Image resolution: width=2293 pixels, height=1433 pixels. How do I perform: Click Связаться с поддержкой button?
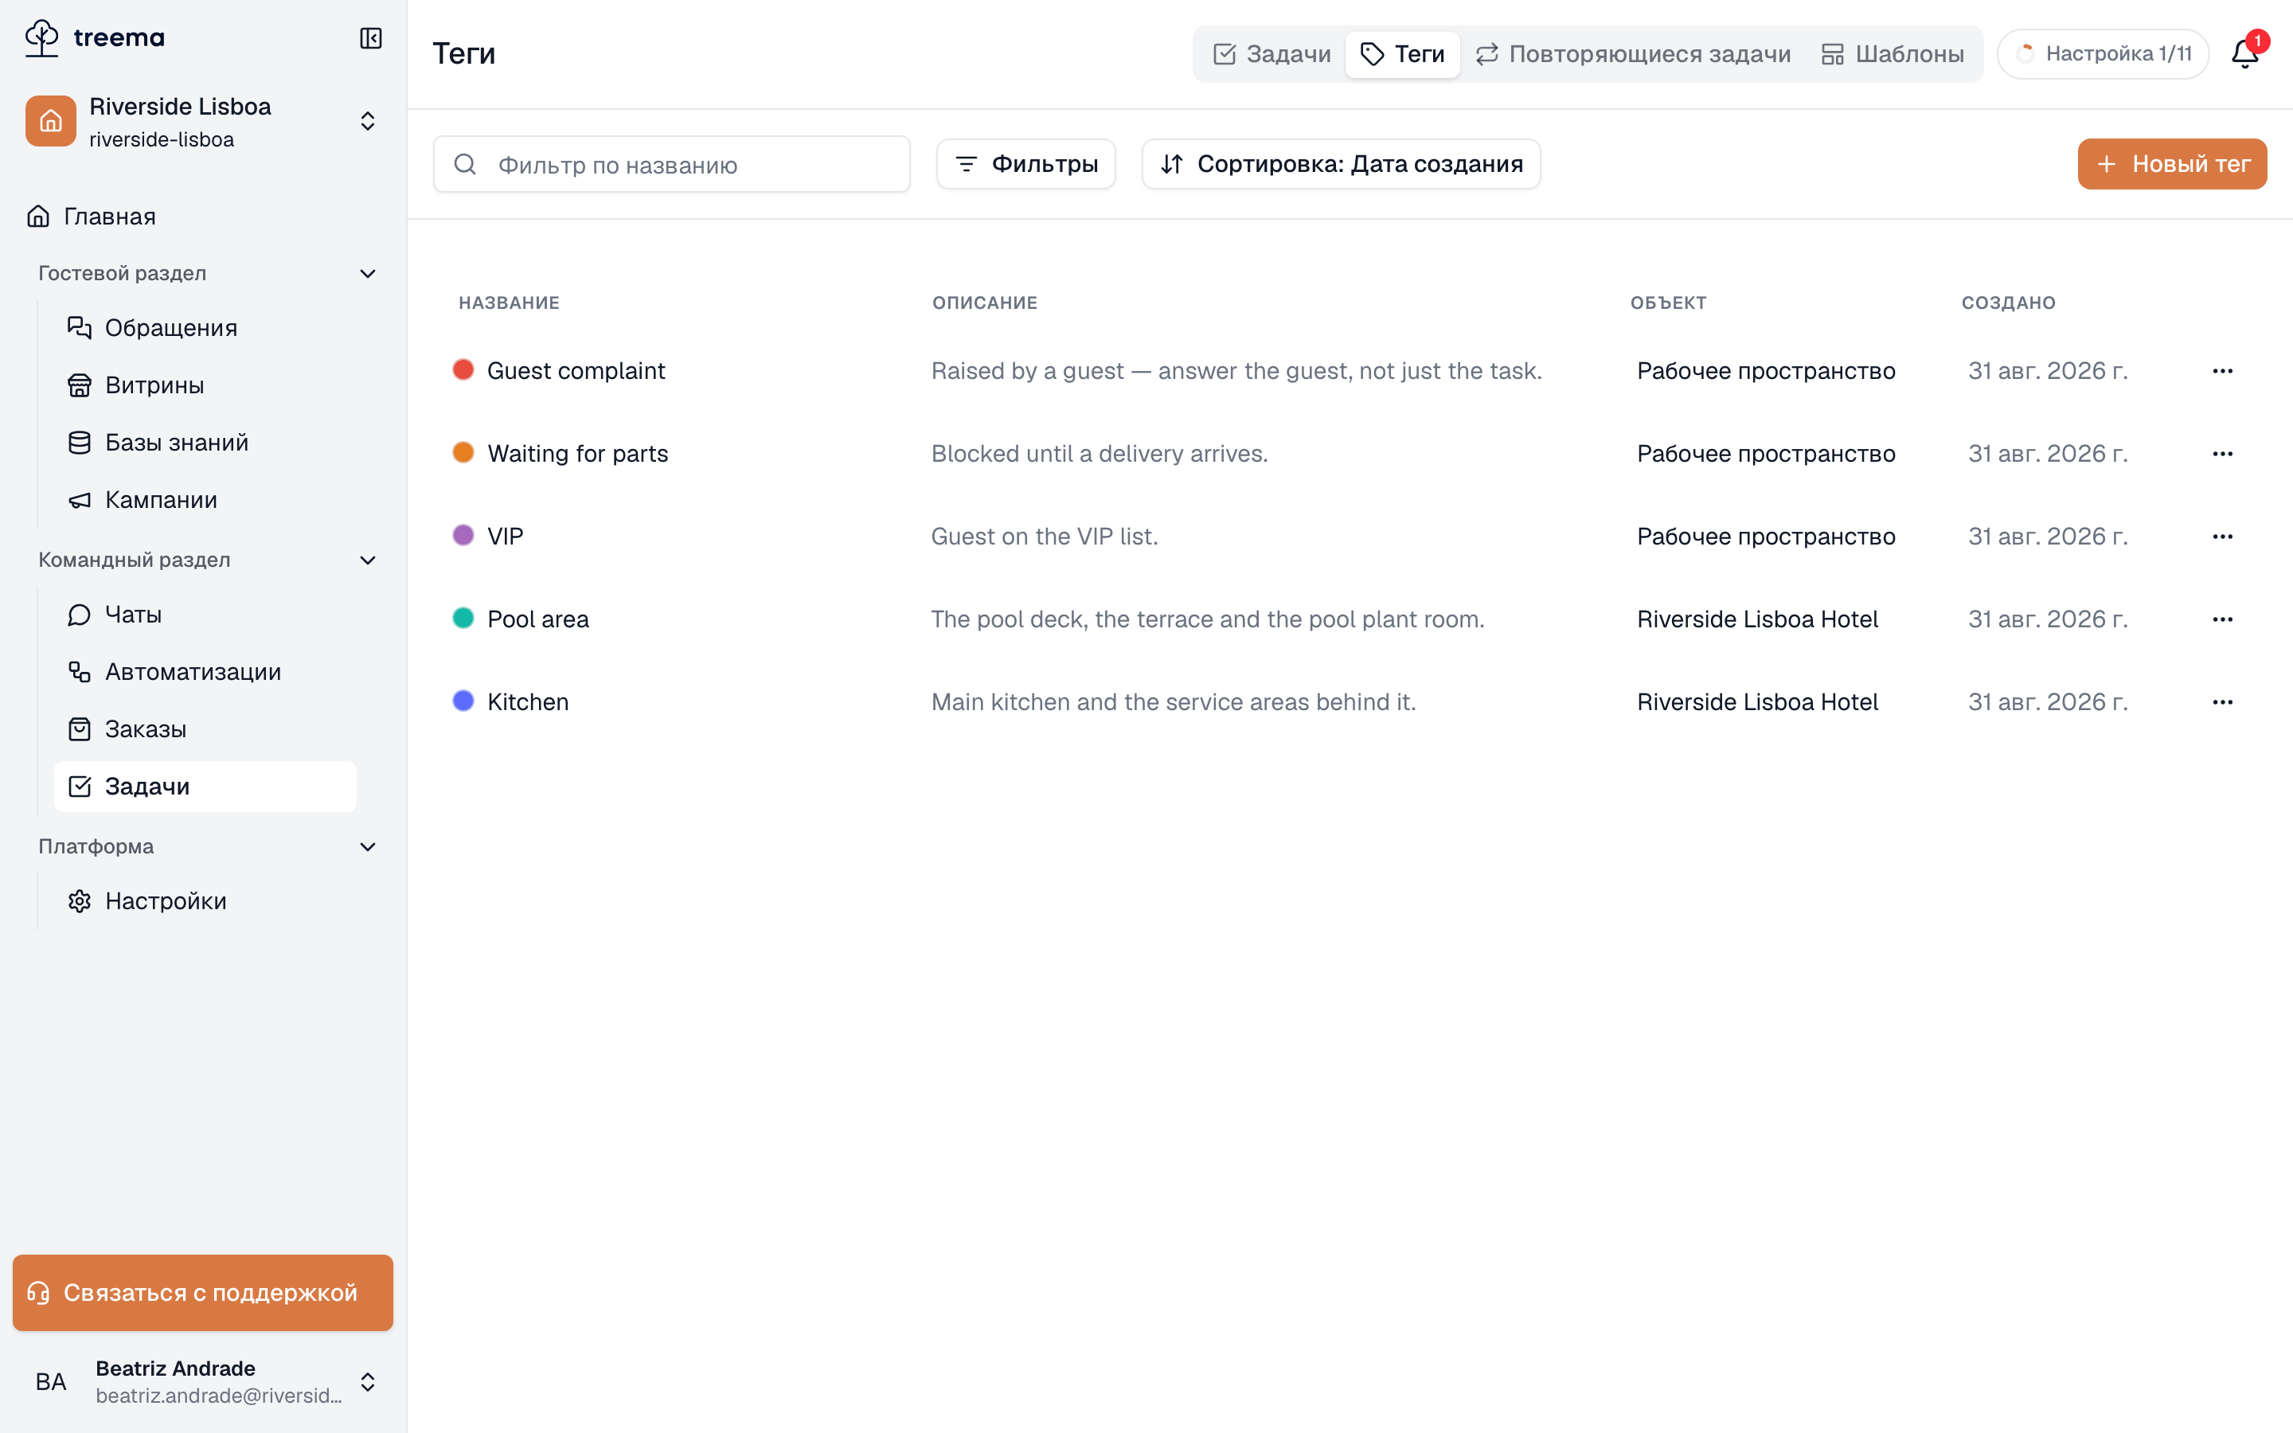[203, 1293]
